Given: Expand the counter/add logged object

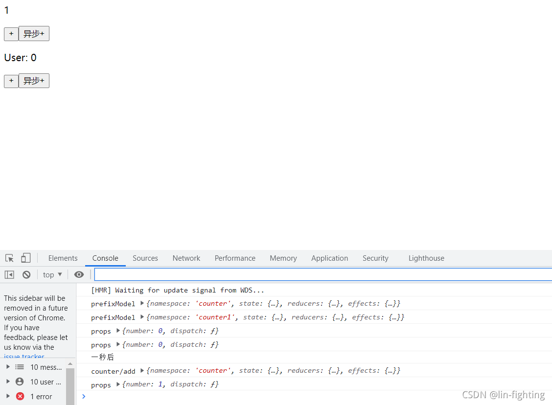Looking at the screenshot, I should [142, 371].
